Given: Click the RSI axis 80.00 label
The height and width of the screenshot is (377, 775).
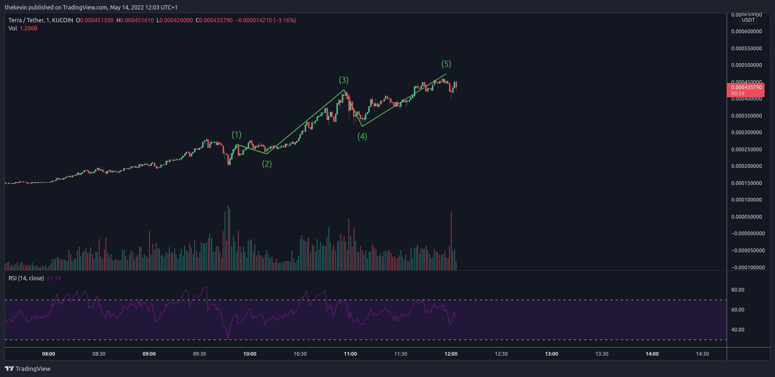Looking at the screenshot, I should (x=738, y=290).
